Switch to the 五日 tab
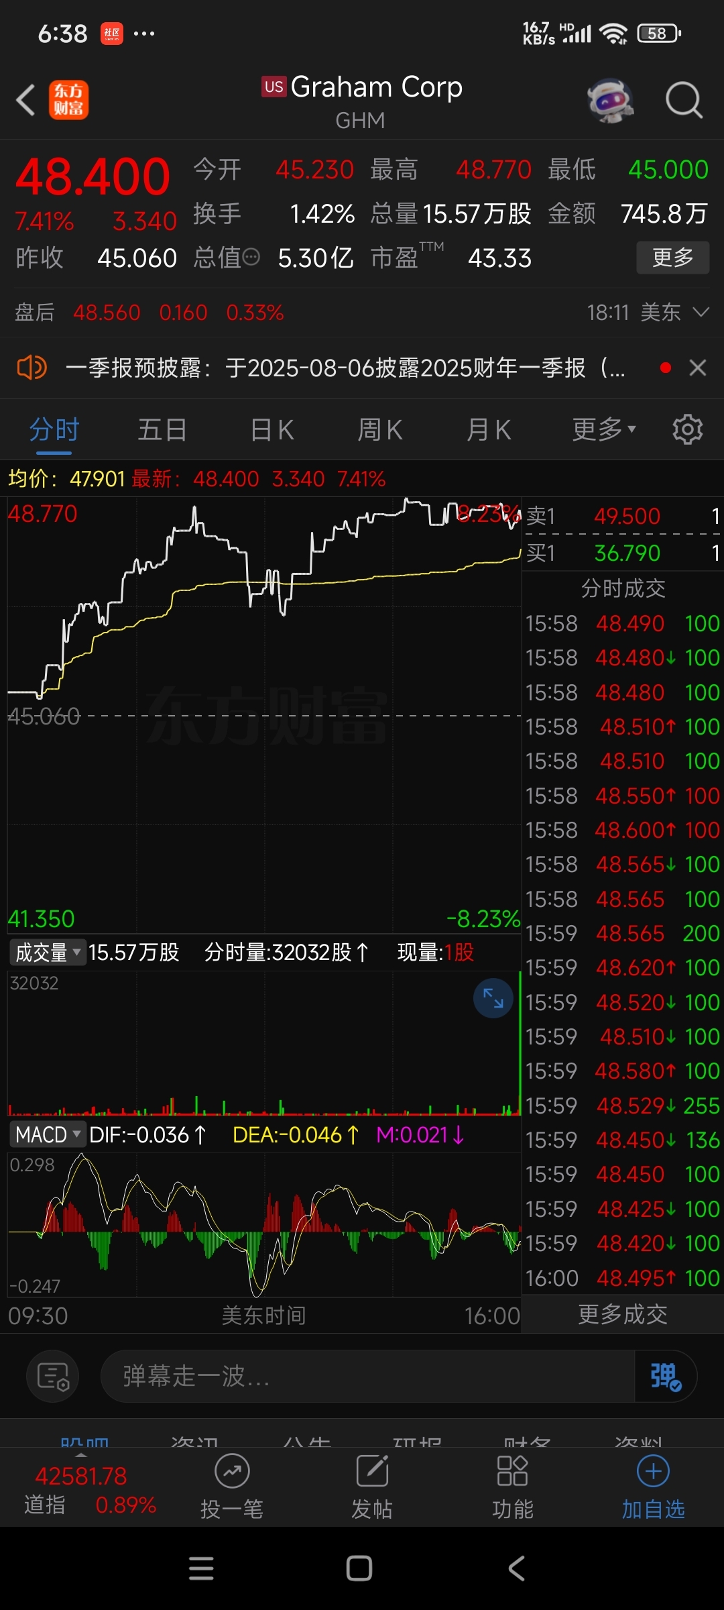 click(162, 429)
